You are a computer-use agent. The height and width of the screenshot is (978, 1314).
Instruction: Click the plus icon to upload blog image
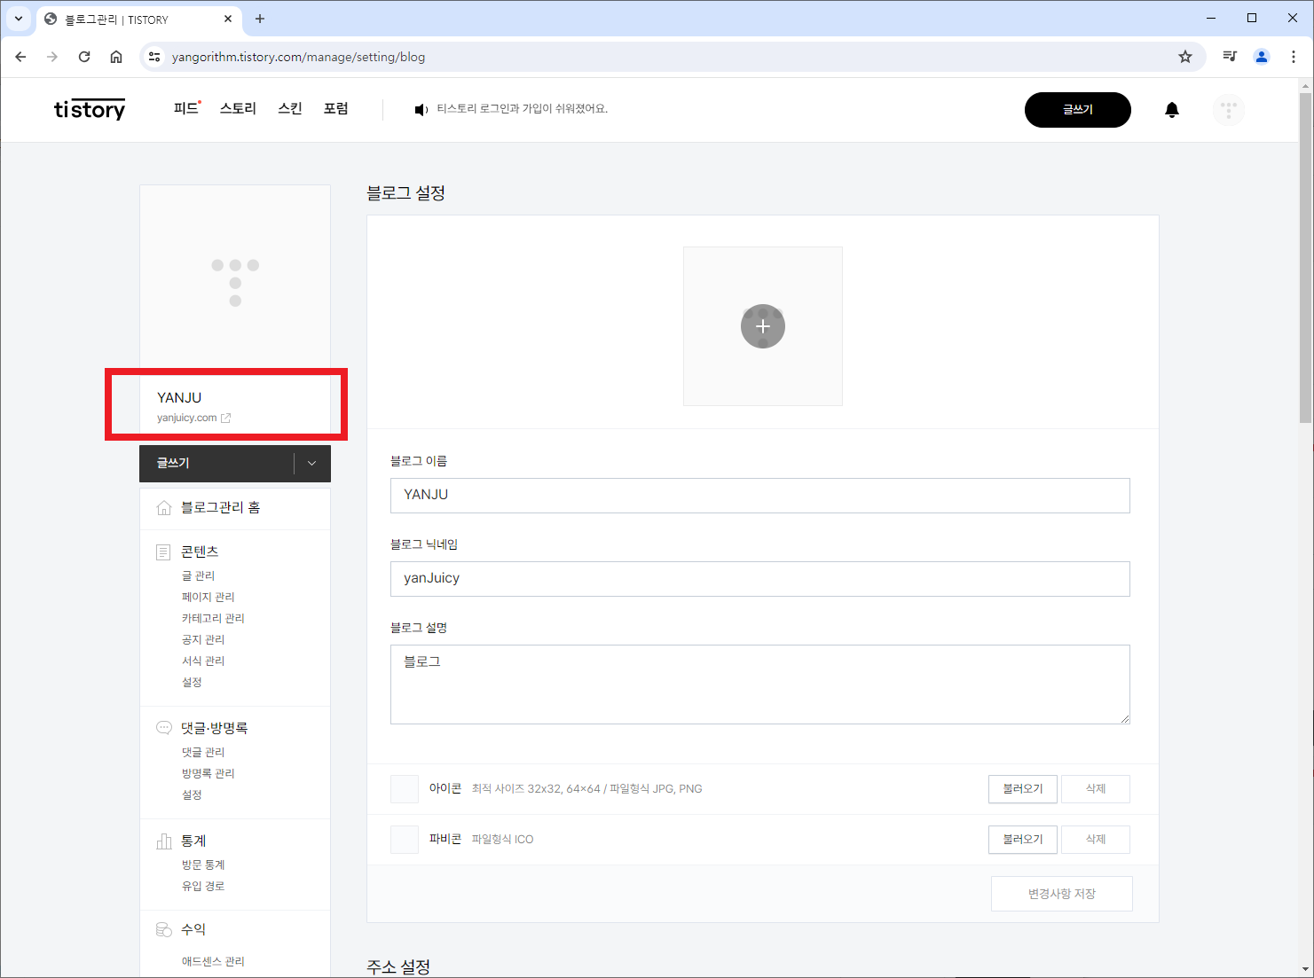coord(763,326)
